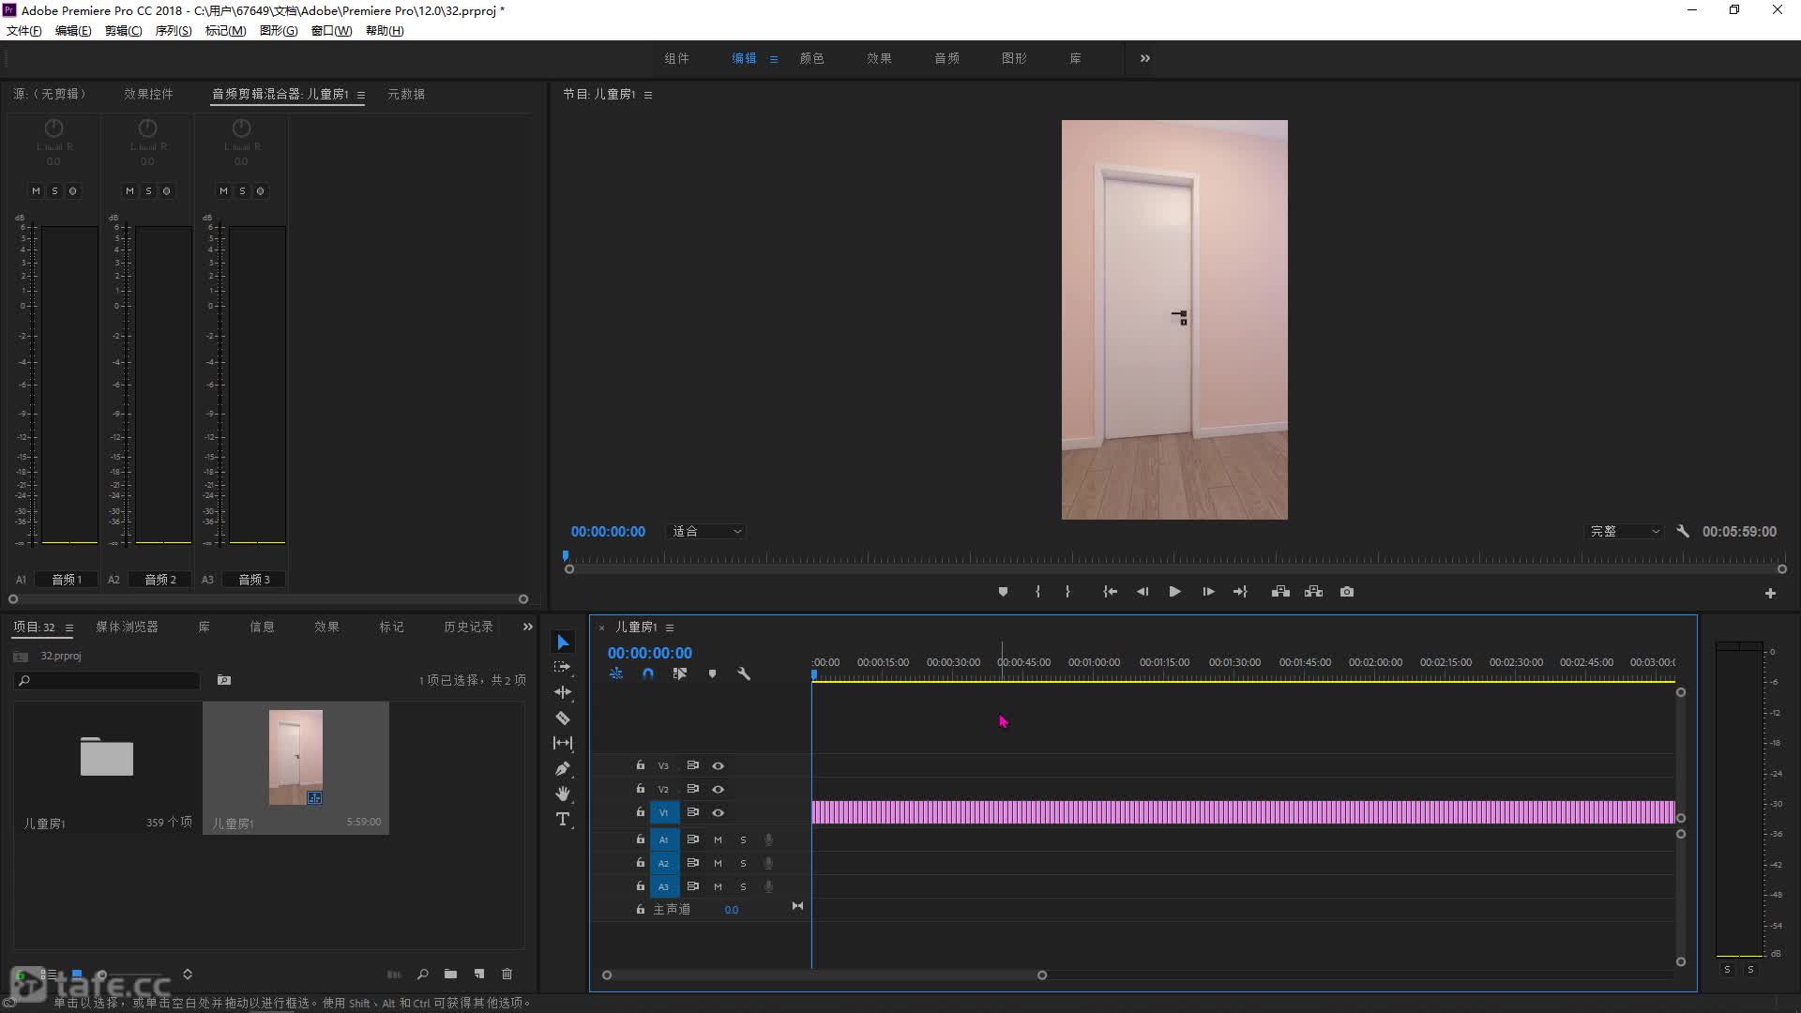The image size is (1801, 1013).
Task: Open the 窗口(W) menu
Action: (331, 31)
